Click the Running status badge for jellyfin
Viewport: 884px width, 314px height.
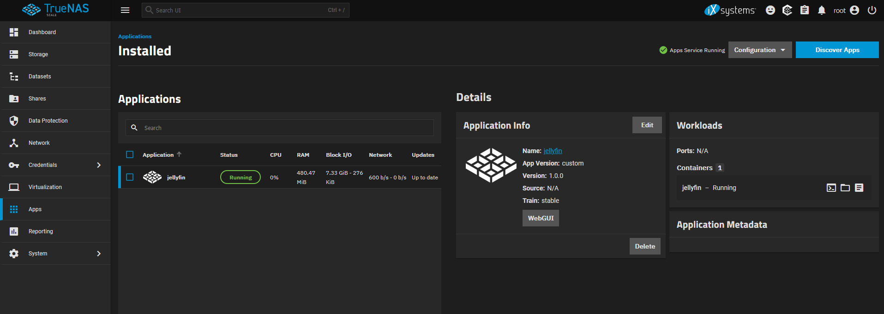(241, 177)
